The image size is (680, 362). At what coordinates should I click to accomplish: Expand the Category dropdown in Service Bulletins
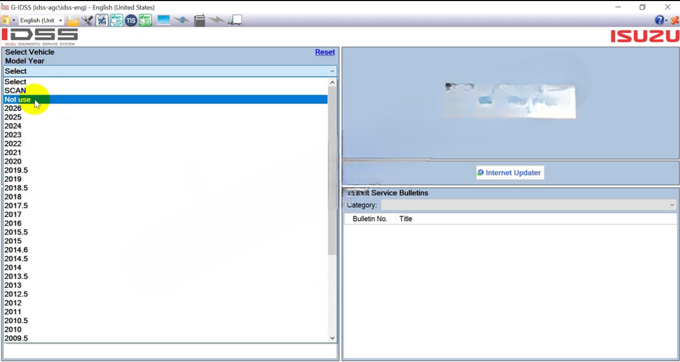(x=529, y=205)
